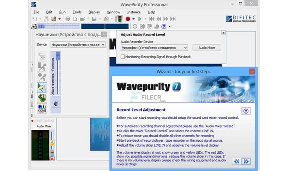The height and width of the screenshot is (171, 295).
Task: Click the Audio Mixer label above the level meter
Action: [44, 126]
